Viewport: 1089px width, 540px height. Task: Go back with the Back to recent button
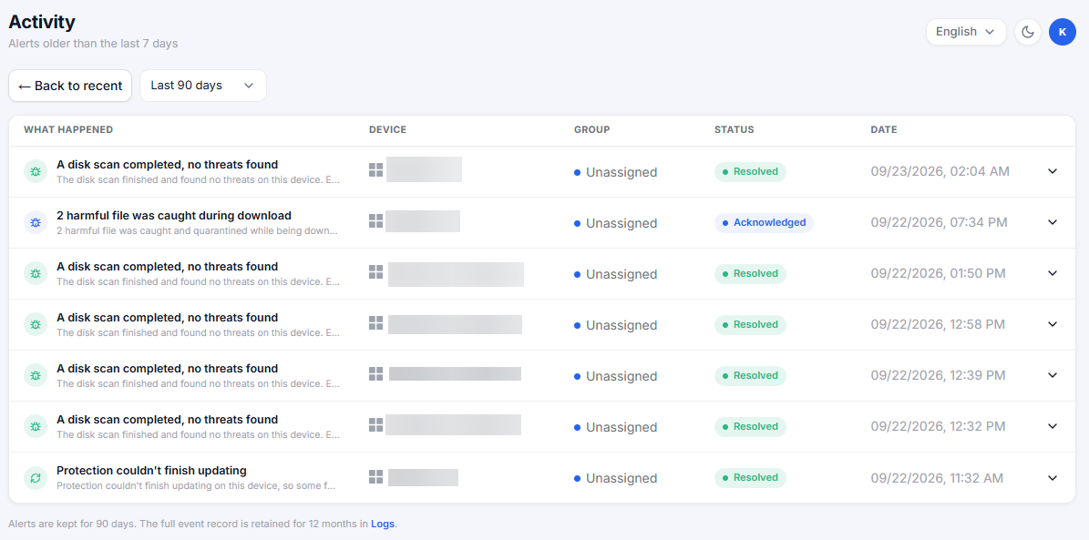pyautogui.click(x=70, y=86)
